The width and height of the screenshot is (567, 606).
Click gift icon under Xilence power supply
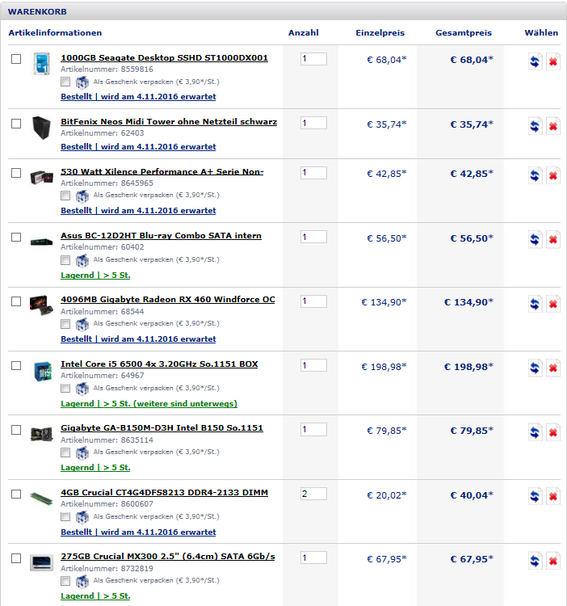click(x=82, y=196)
